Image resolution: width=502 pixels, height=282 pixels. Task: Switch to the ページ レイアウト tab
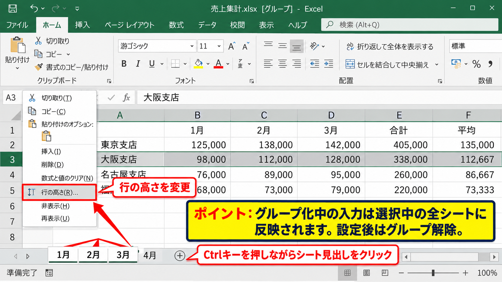click(x=129, y=25)
